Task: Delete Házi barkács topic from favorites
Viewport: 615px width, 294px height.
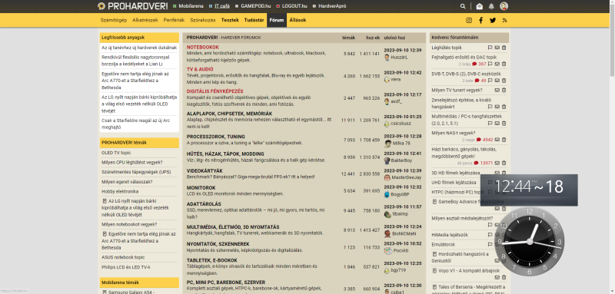Action: 504,164
